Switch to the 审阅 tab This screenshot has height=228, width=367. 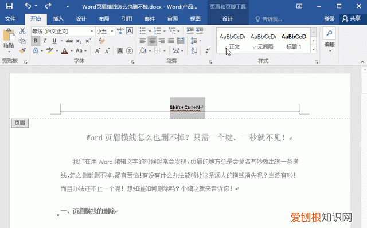(172, 19)
